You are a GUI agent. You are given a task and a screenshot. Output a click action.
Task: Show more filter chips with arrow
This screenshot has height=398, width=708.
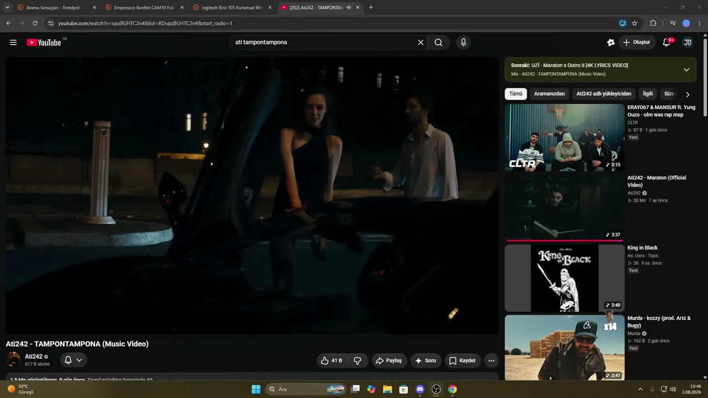coord(688,95)
